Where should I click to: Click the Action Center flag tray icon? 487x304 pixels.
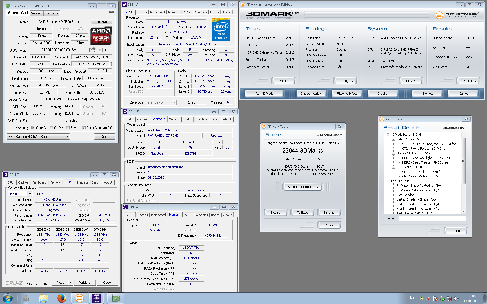tap(435, 298)
